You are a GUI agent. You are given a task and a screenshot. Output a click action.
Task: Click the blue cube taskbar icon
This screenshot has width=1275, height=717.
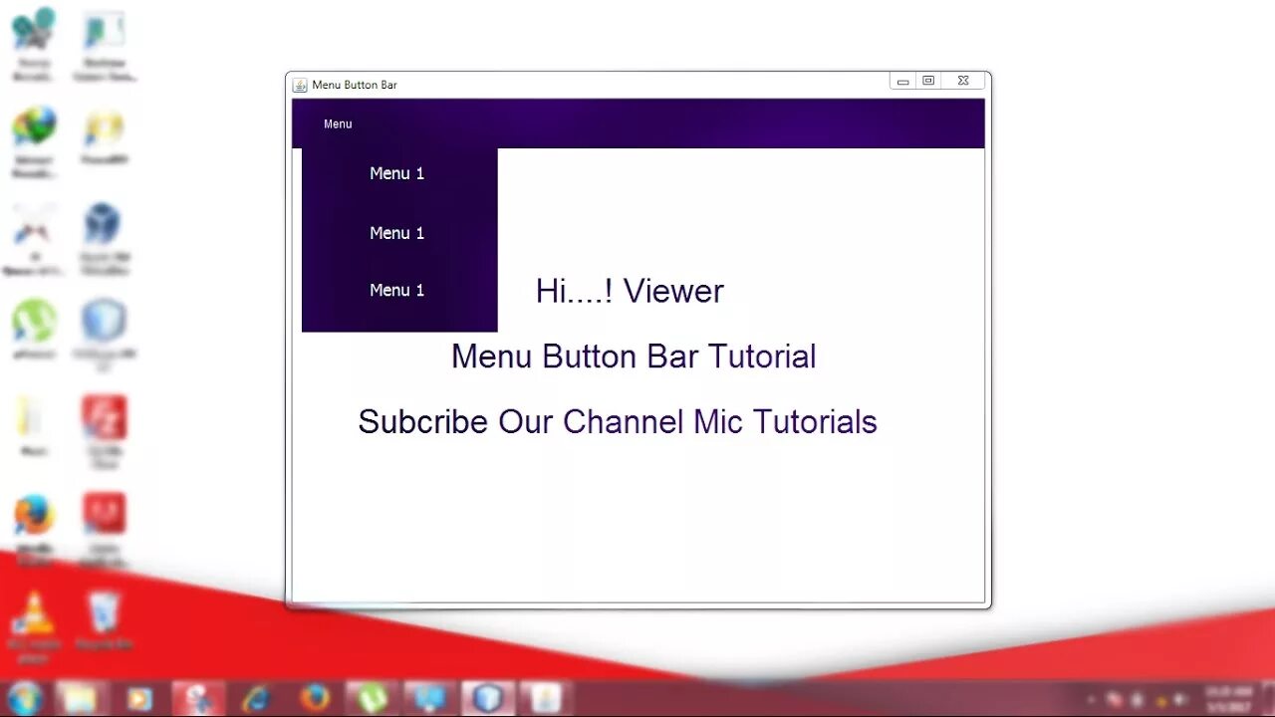point(488,698)
